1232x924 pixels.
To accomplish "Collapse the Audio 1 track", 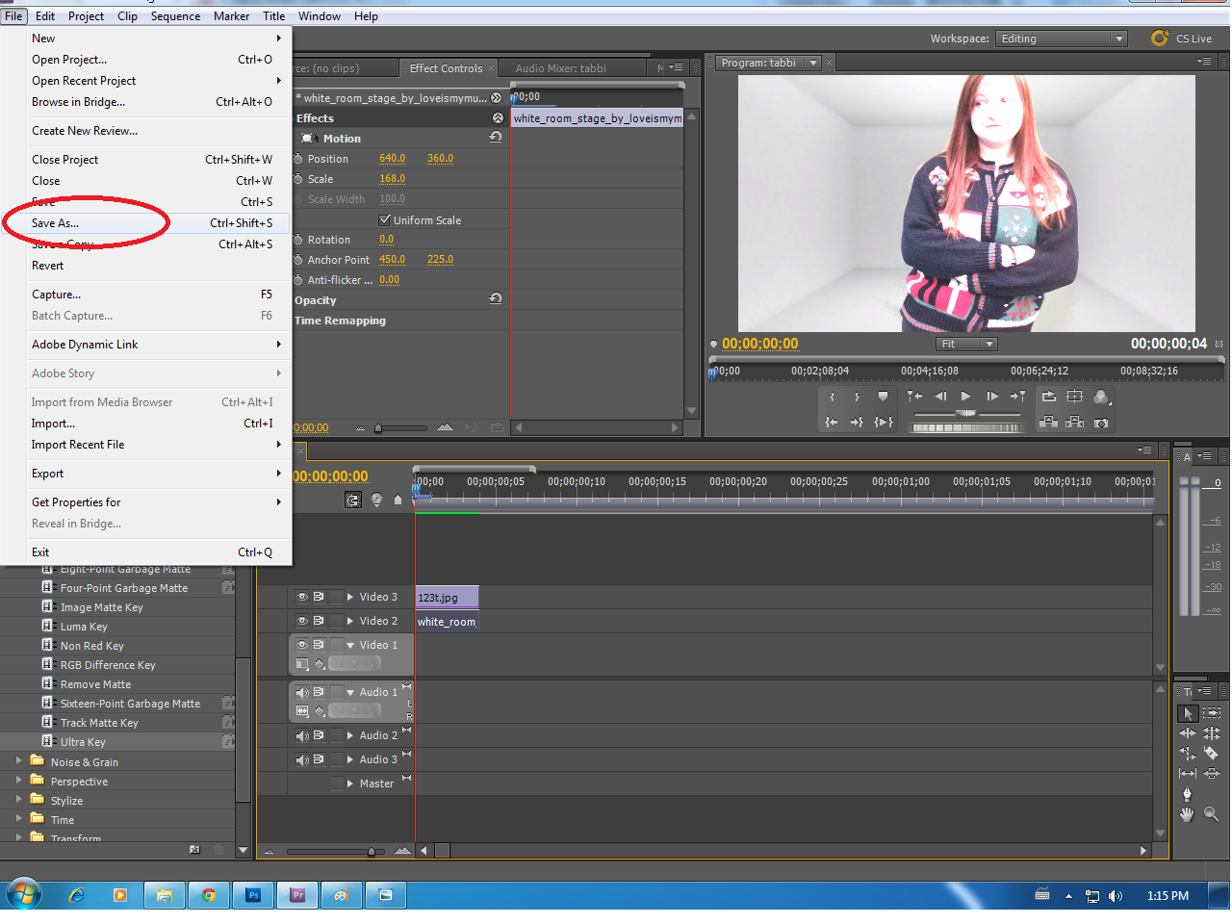I will tap(350, 692).
